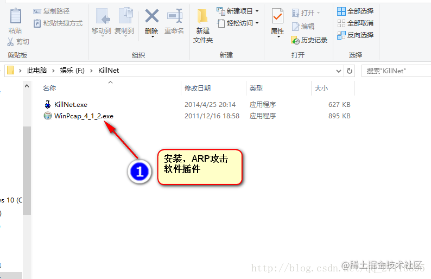The height and width of the screenshot is (279, 431).
Task: Click the Rename (重命名) icon
Action: tap(175, 16)
